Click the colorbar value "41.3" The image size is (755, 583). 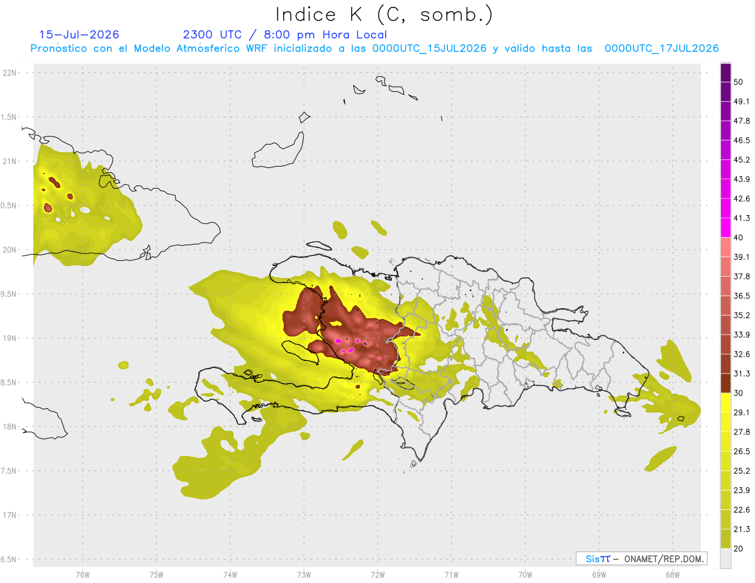(x=742, y=218)
